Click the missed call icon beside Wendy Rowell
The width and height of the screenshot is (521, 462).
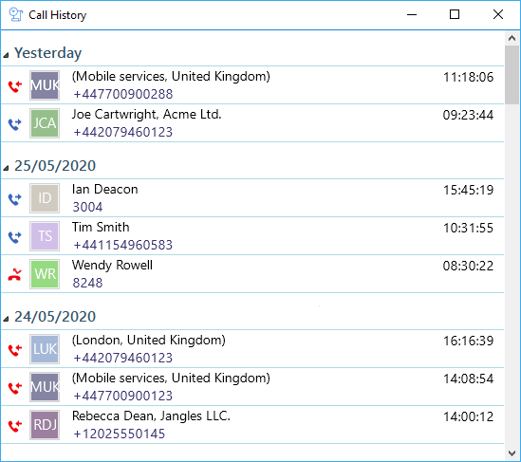tap(15, 275)
